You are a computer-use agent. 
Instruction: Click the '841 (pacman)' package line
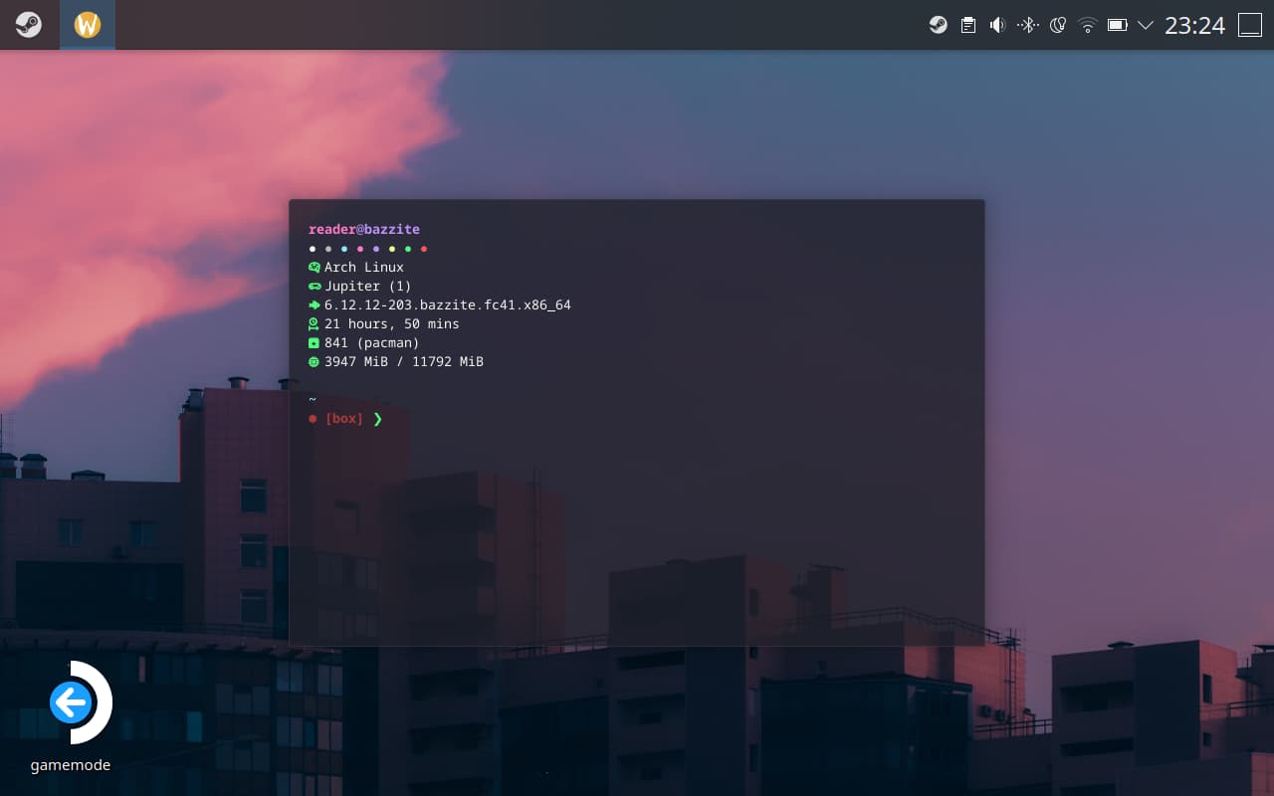pyautogui.click(x=372, y=343)
